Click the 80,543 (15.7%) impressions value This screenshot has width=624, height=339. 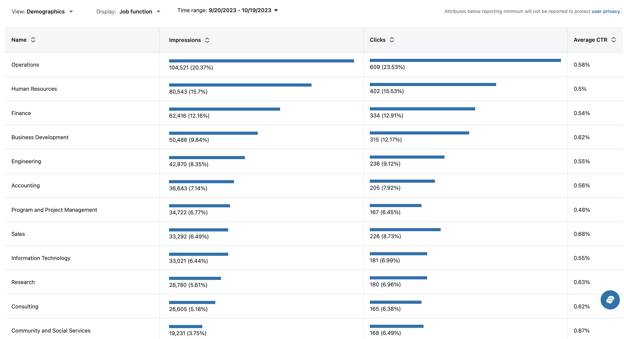[x=188, y=92]
